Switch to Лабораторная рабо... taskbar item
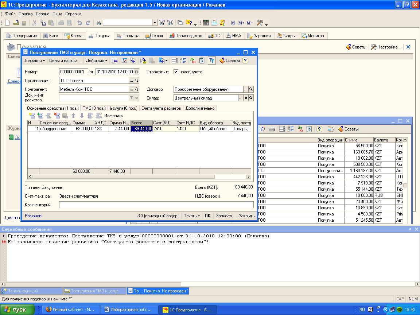Viewport: 420px width, 315px height. [129, 310]
